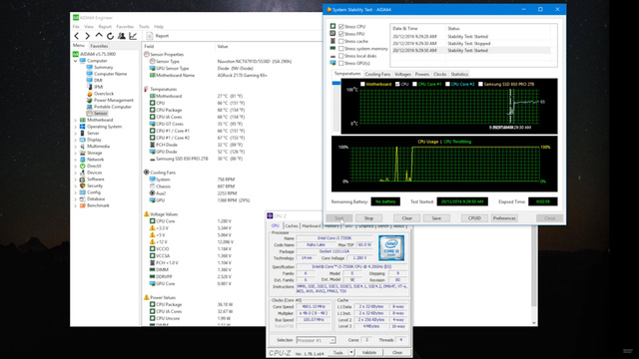The width and height of the screenshot is (639, 359).
Task: Click the Multimedia icon in tree
Action: tap(82, 147)
